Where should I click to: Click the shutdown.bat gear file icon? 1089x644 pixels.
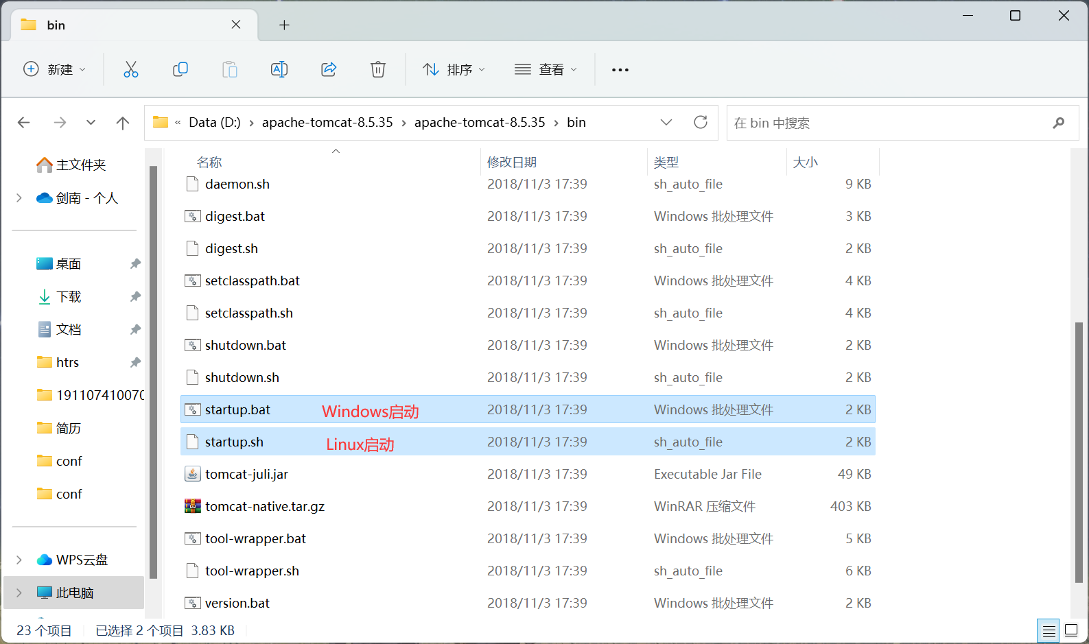[x=193, y=345]
